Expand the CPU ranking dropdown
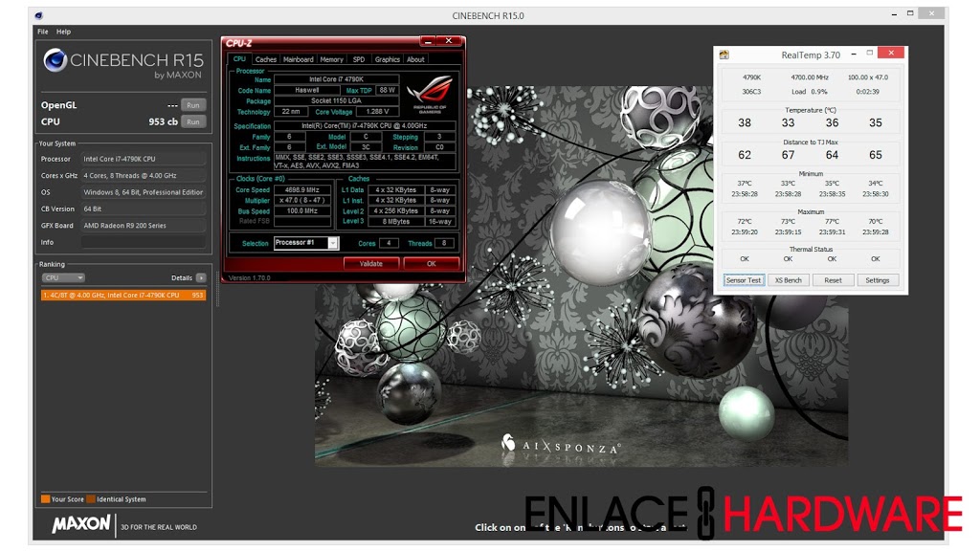 [63, 278]
